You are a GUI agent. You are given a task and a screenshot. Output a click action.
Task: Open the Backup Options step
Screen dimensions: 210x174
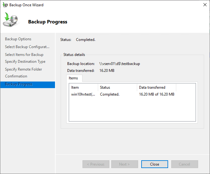pos(18,39)
